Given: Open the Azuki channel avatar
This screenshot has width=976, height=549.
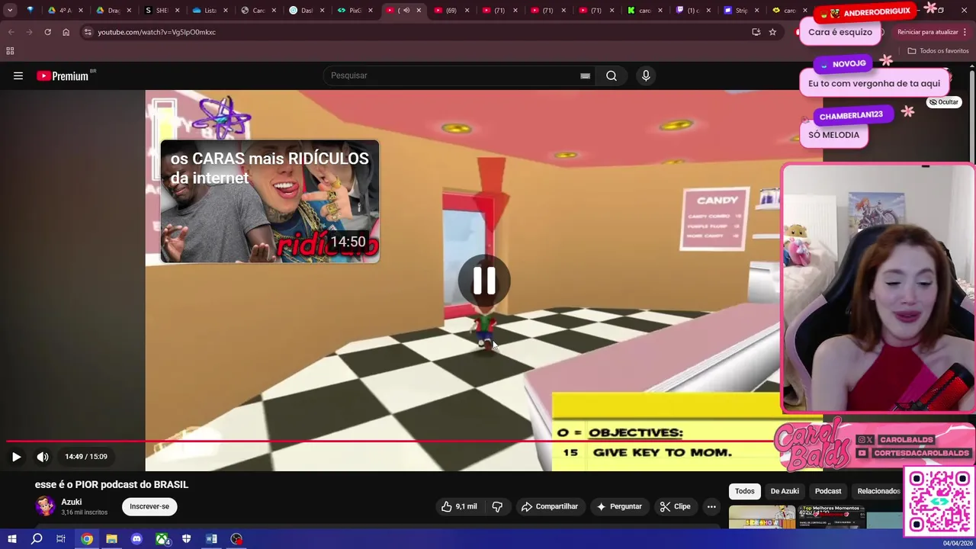Looking at the screenshot, I should tap(45, 506).
